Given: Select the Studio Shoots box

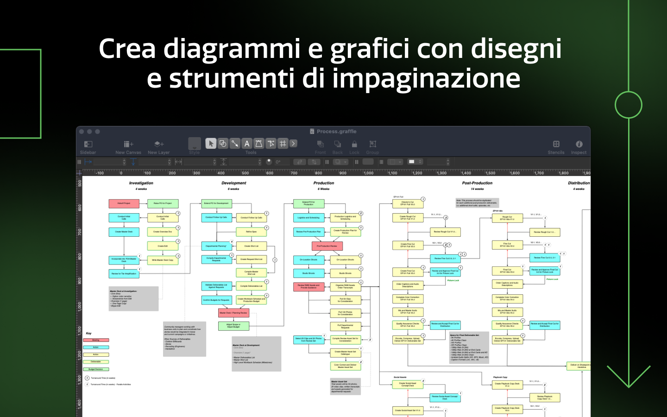Looking at the screenshot, I should tap(345, 273).
